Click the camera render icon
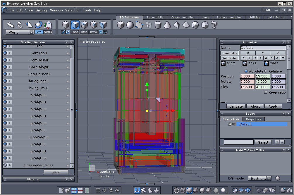The image size is (294, 195). click(x=289, y=190)
